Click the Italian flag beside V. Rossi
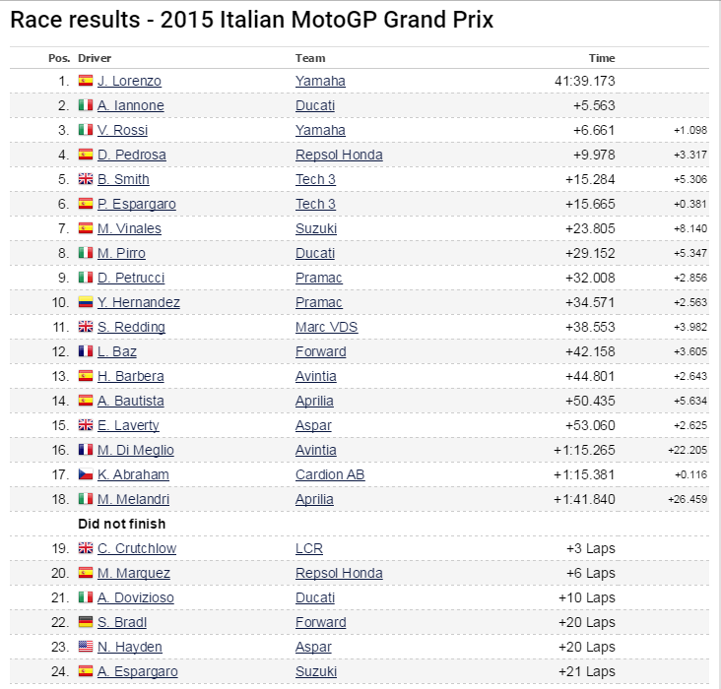 click(86, 130)
